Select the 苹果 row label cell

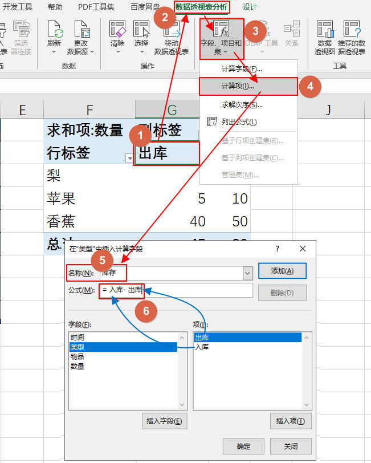89,198
